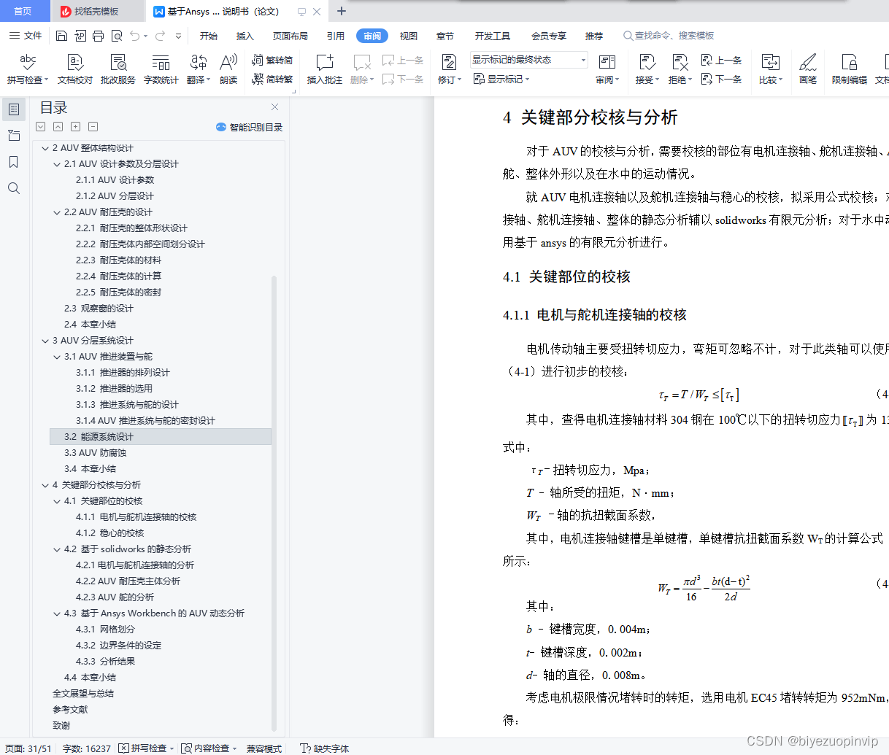Image resolution: width=889 pixels, height=755 pixels.
Task: Click the 下一条 navigation button
Action: pos(722,79)
